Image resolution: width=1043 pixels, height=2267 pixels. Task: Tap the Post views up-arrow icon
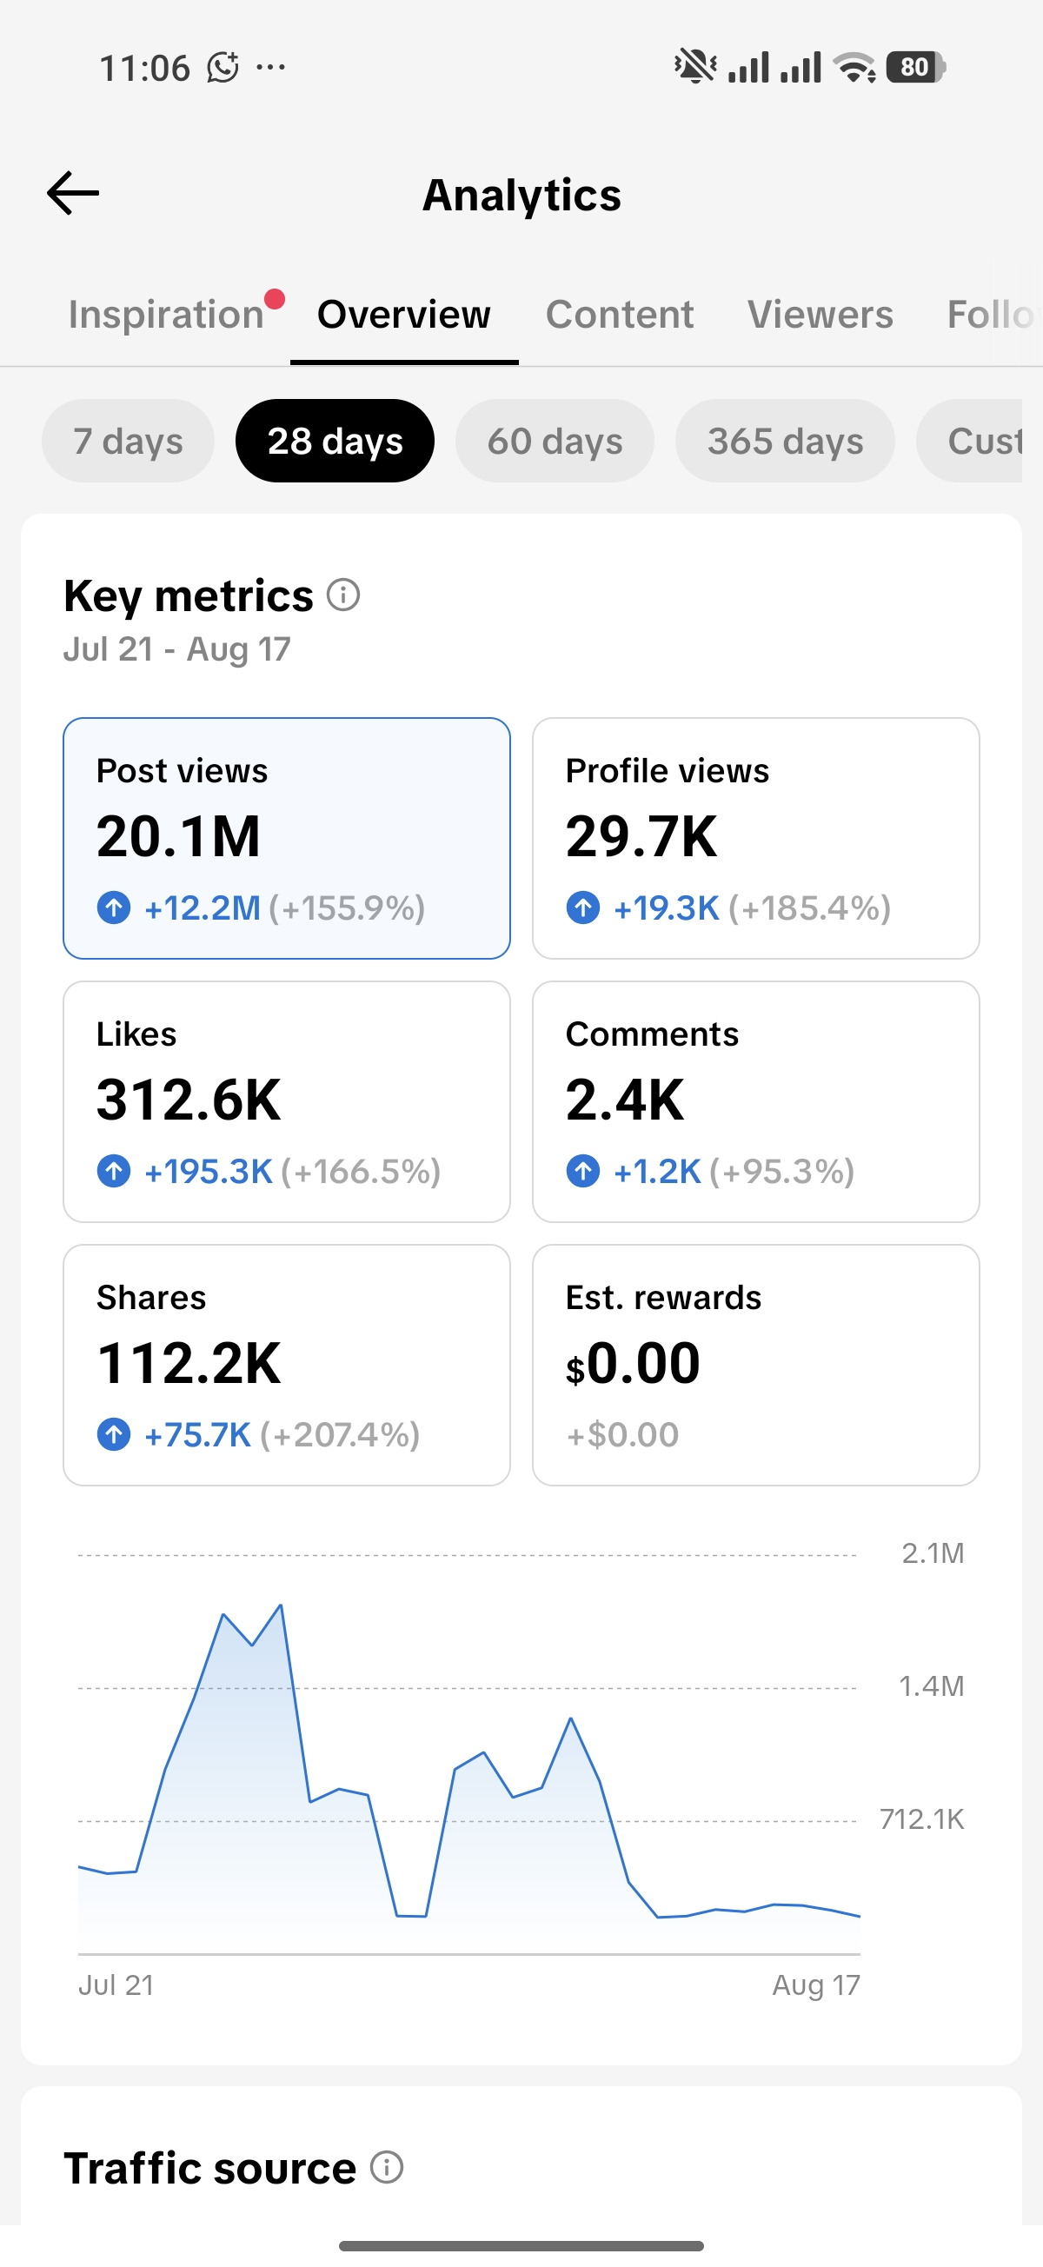click(114, 907)
